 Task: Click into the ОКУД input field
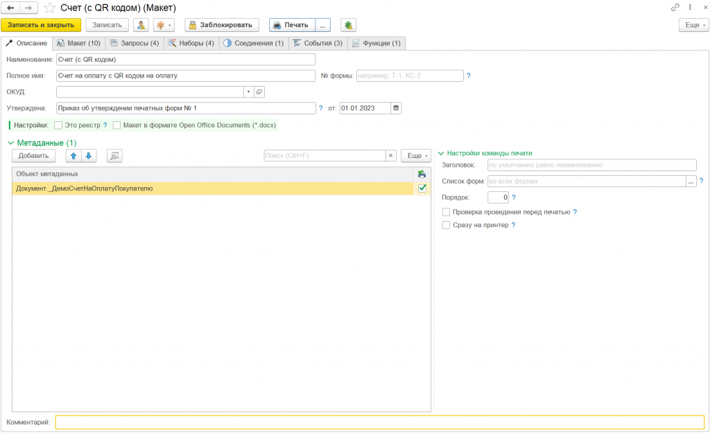tap(150, 92)
